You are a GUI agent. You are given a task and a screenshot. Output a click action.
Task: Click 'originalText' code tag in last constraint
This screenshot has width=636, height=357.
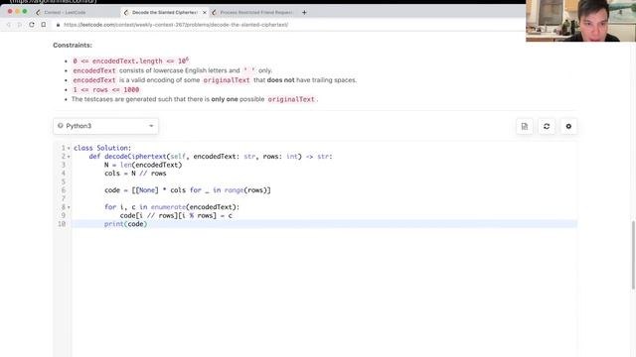(x=291, y=99)
